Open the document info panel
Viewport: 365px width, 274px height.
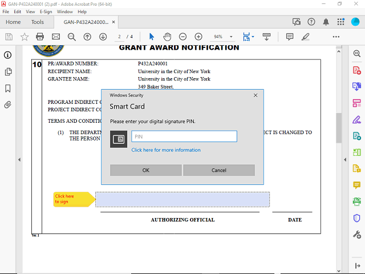coord(7,55)
